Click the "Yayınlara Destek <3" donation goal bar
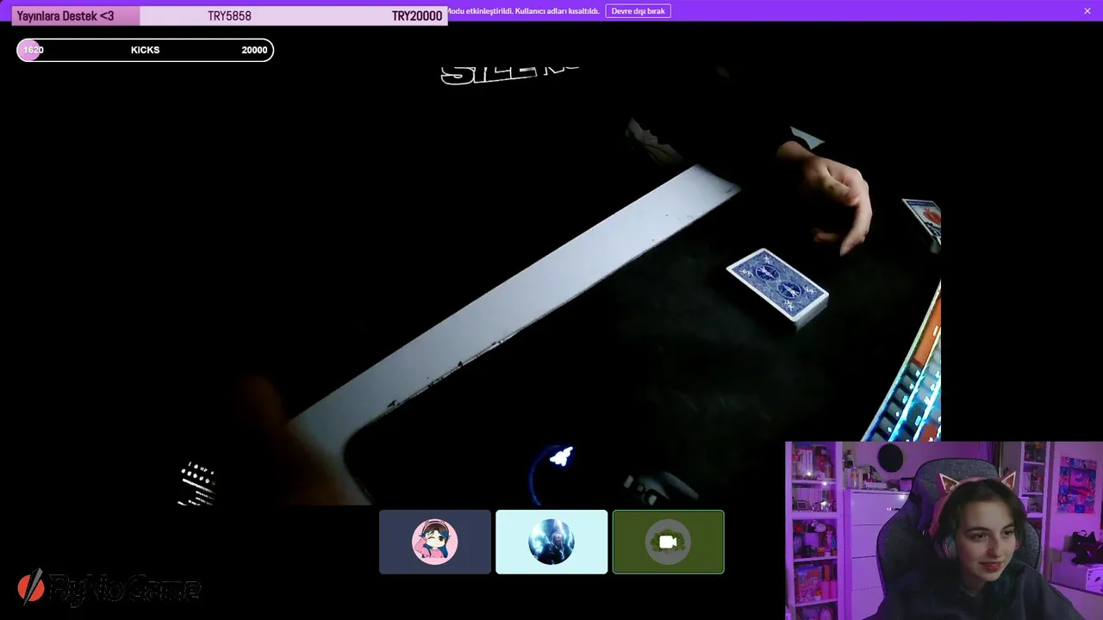Image resolution: width=1103 pixels, height=620 pixels. click(x=229, y=15)
